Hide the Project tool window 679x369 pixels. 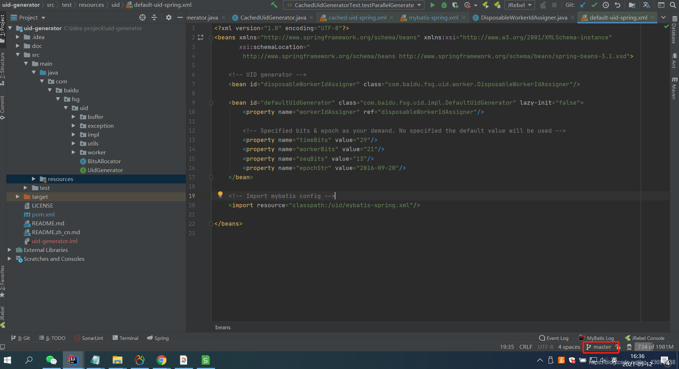[x=180, y=17]
